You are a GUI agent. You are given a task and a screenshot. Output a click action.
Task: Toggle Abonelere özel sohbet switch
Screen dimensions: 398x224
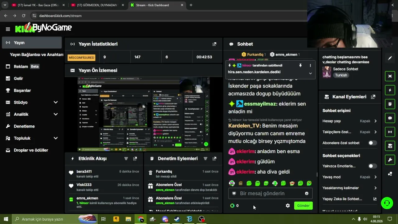click(373, 143)
